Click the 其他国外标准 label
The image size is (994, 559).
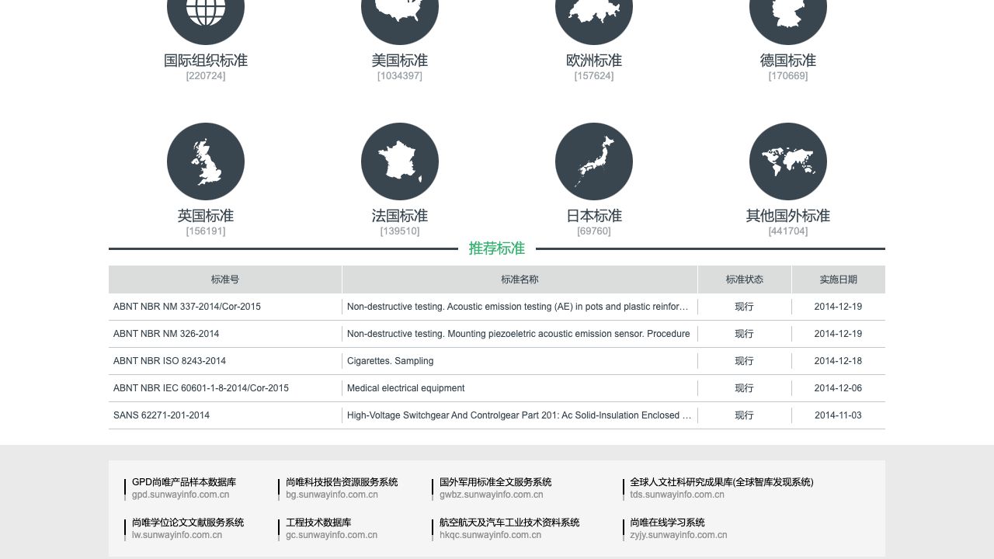click(x=788, y=216)
